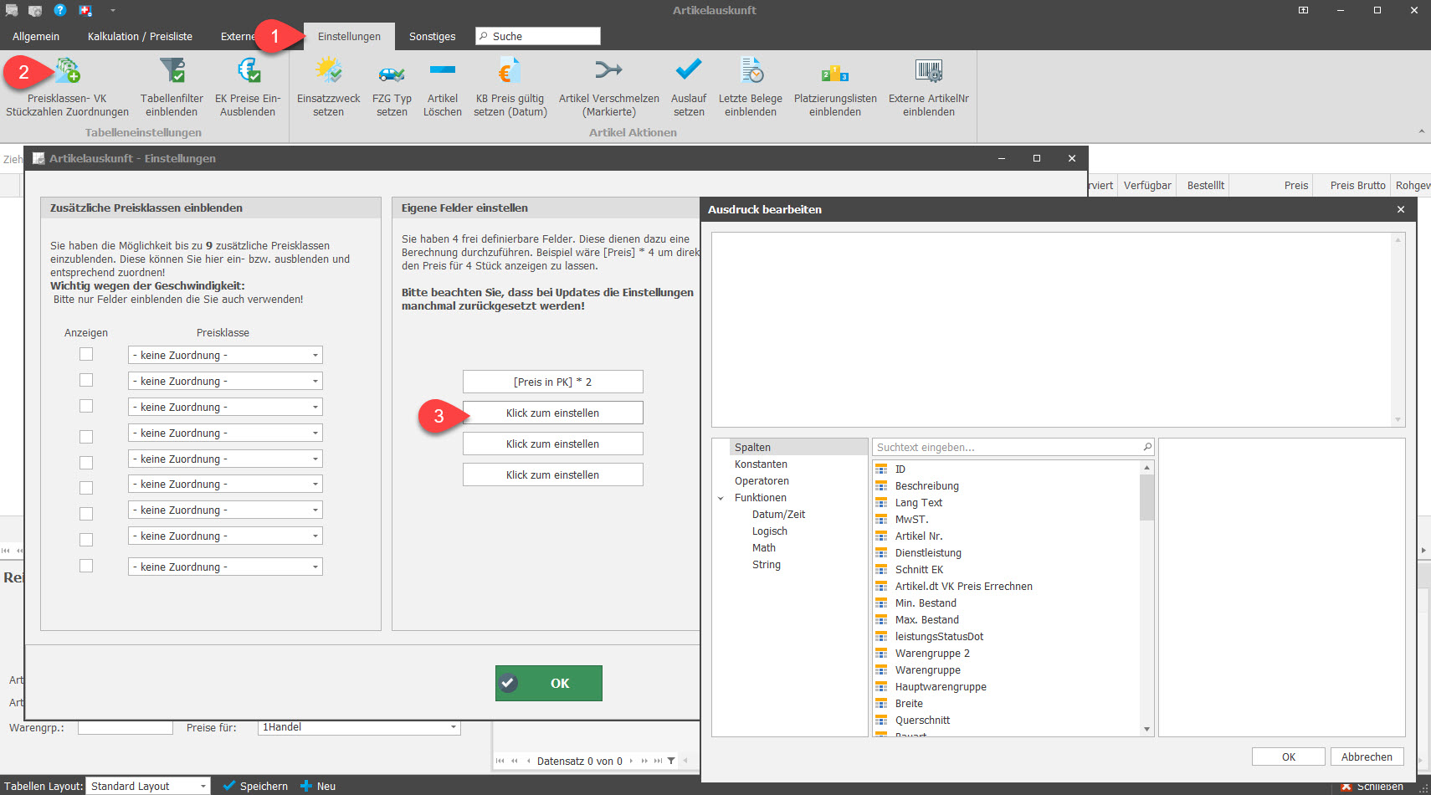Select the MwST. column entry

coord(1006,519)
